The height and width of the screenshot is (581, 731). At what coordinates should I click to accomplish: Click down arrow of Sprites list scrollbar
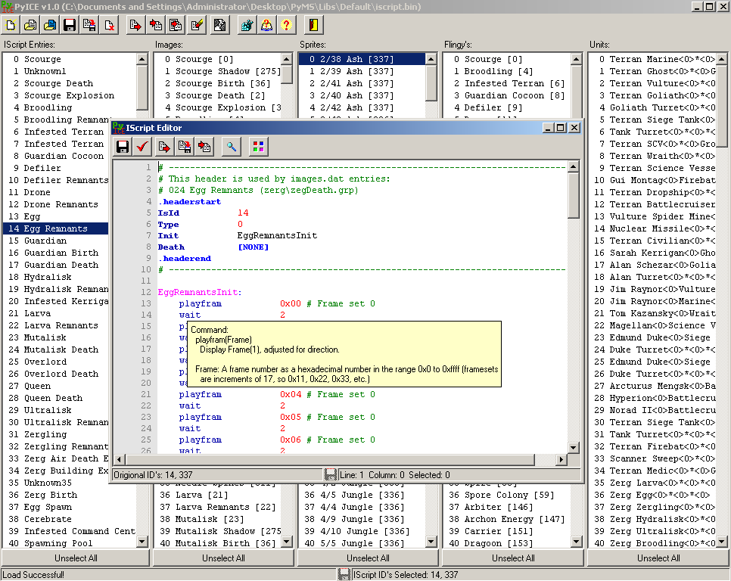431,542
